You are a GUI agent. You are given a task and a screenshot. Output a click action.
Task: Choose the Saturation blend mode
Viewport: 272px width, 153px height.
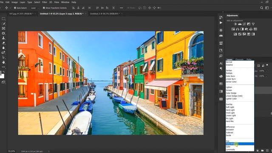point(240,144)
